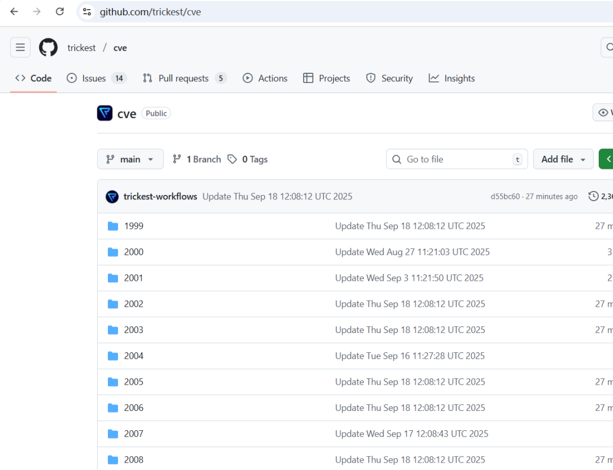Open commit message in the 1999 row
The height and width of the screenshot is (470, 613).
pyautogui.click(x=410, y=226)
